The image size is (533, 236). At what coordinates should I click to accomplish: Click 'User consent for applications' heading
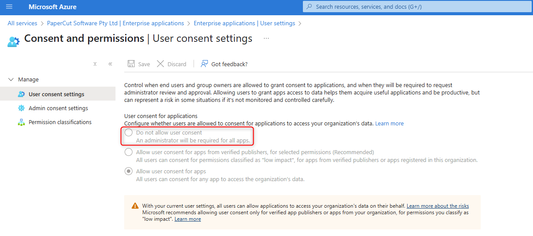(x=161, y=116)
